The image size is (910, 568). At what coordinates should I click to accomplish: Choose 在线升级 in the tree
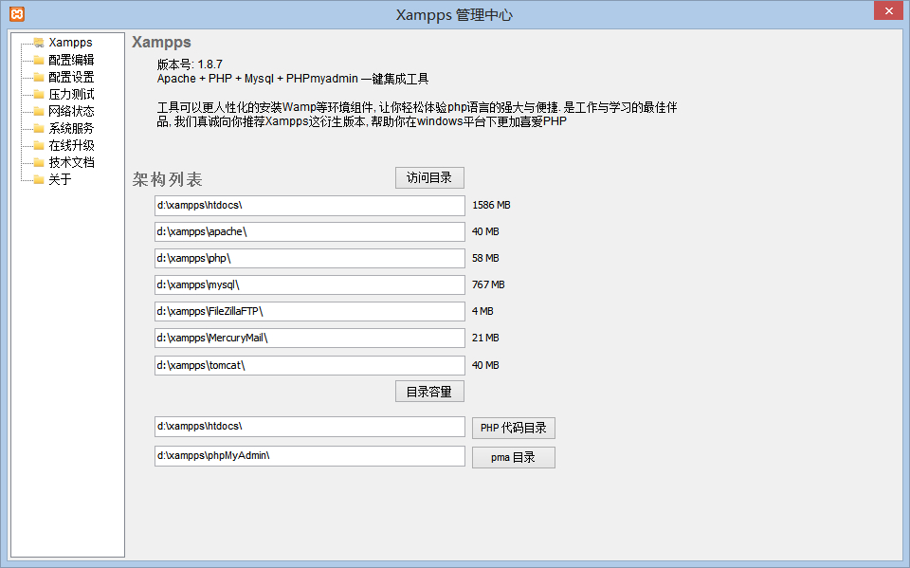71,145
